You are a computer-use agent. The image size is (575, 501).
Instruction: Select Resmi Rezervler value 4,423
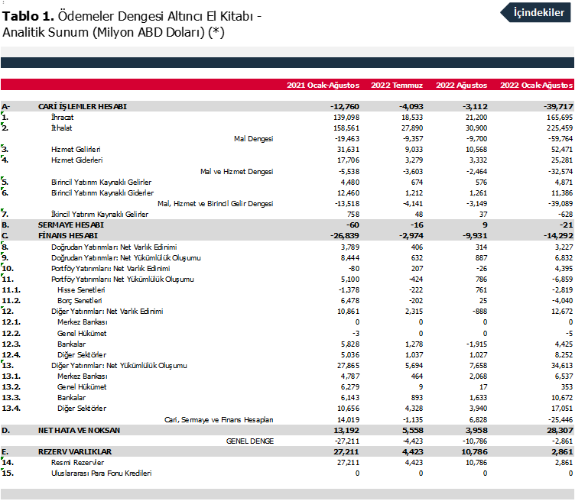(x=414, y=462)
